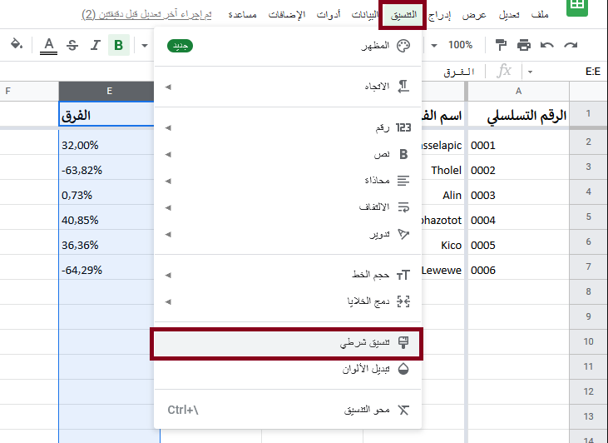Click the font size tT icon
The height and width of the screenshot is (443, 608).
coord(403,276)
